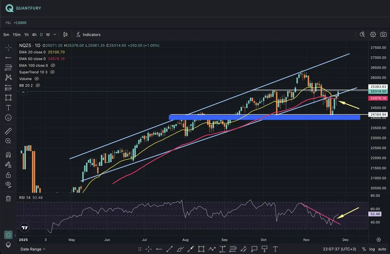The height and width of the screenshot is (254, 390).
Task: Select the brush tool in bottom toolbar
Action: [180, 249]
